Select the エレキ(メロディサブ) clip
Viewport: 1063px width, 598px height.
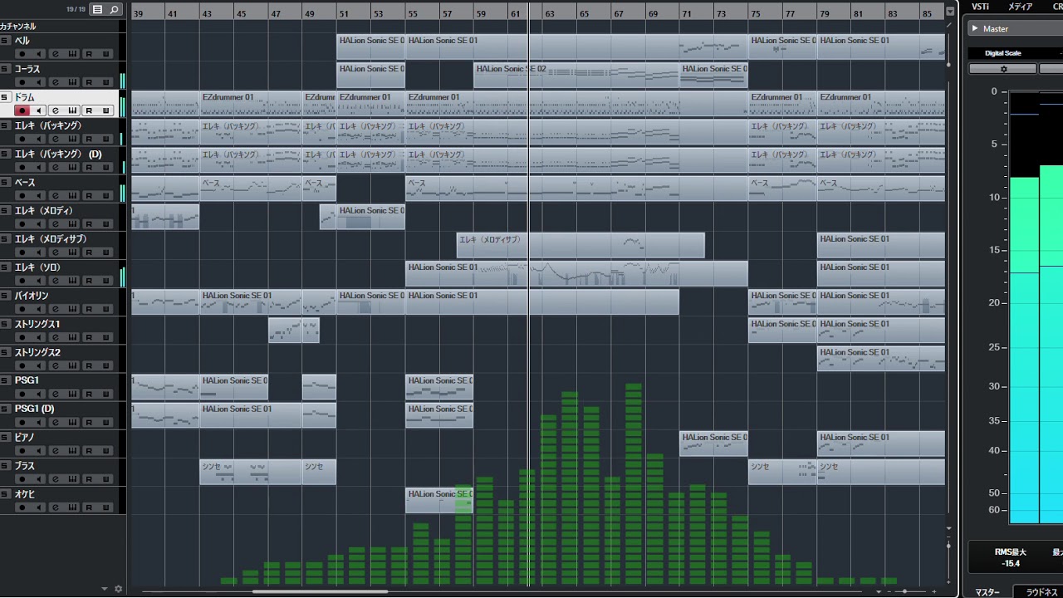tap(580, 245)
